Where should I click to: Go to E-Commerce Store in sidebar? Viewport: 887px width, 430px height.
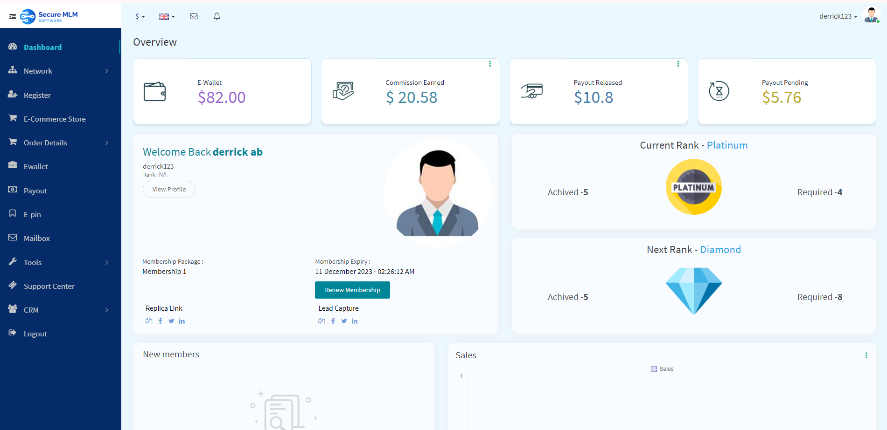point(55,119)
